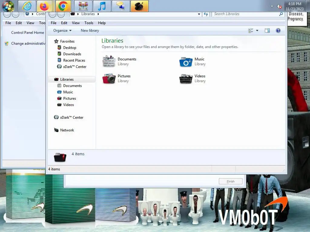Open the standalone xDark Center sidebar entry
The image size is (310, 232).
tap(71, 117)
